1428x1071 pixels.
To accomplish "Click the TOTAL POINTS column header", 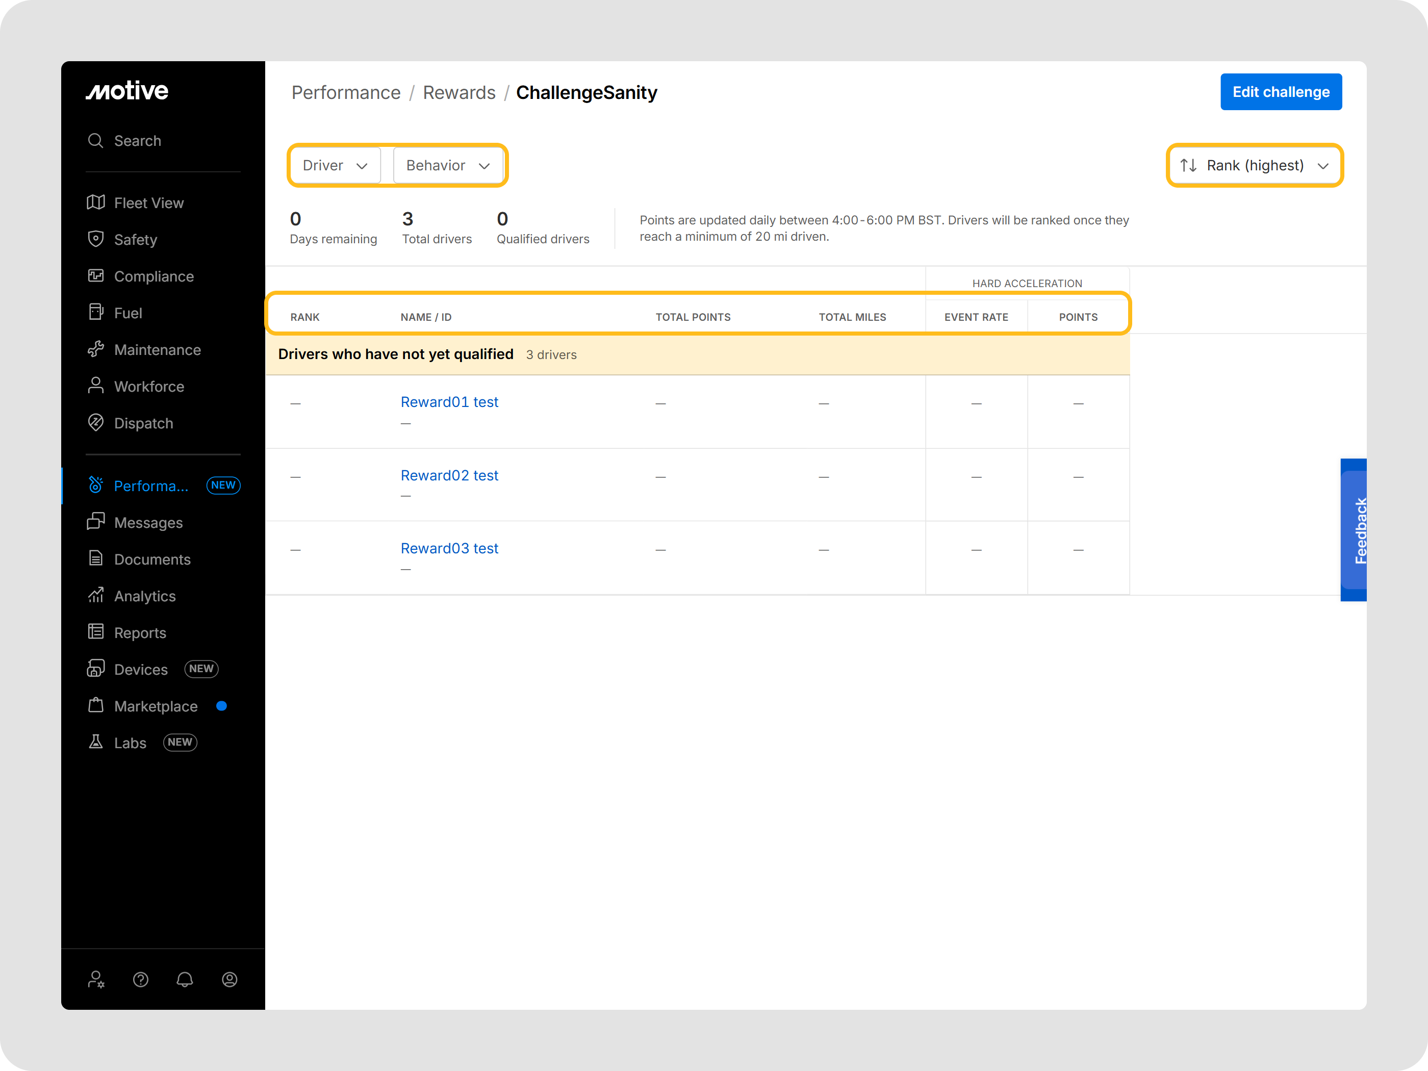I will [x=693, y=317].
